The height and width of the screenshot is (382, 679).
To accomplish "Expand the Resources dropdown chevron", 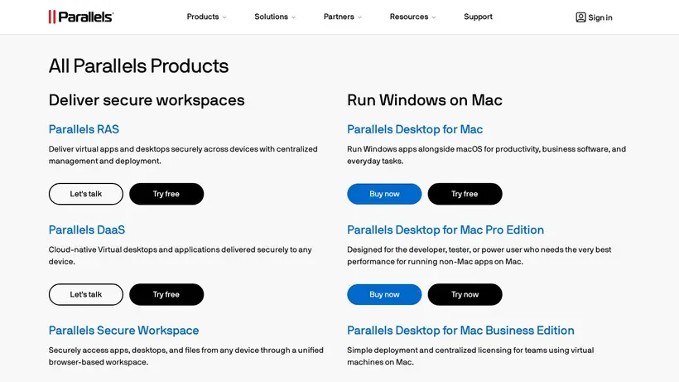I will pyautogui.click(x=434, y=17).
